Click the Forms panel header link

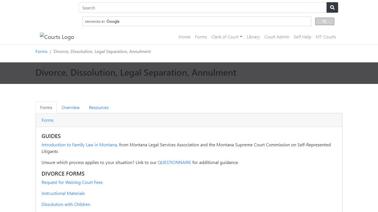click(48, 120)
